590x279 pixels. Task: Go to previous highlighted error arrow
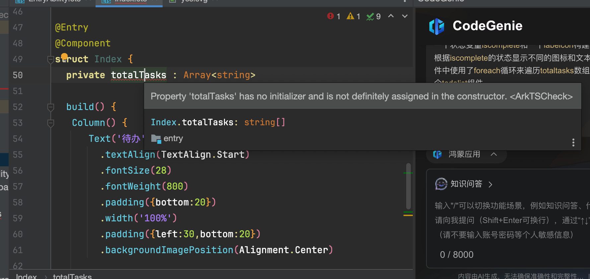point(391,16)
